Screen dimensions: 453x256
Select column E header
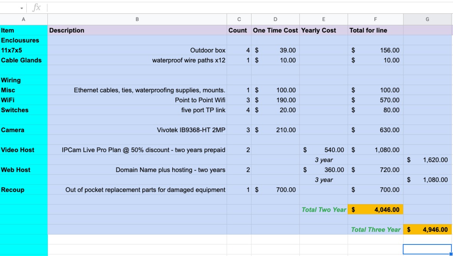coord(324,19)
